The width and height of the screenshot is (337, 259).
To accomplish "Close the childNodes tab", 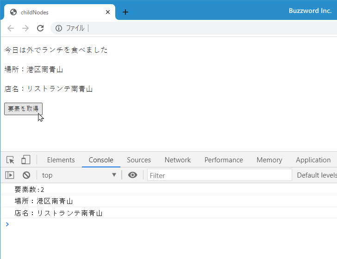I will pyautogui.click(x=108, y=12).
